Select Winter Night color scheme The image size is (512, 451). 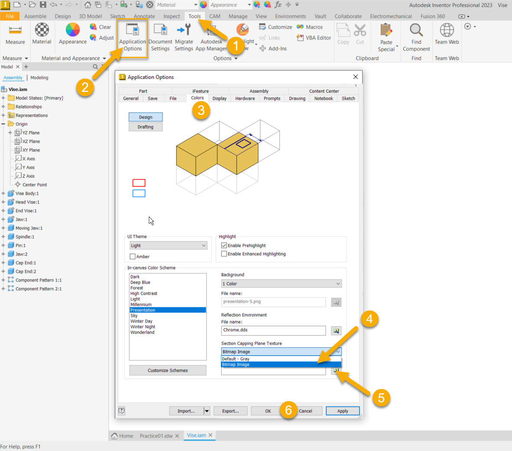(x=143, y=327)
